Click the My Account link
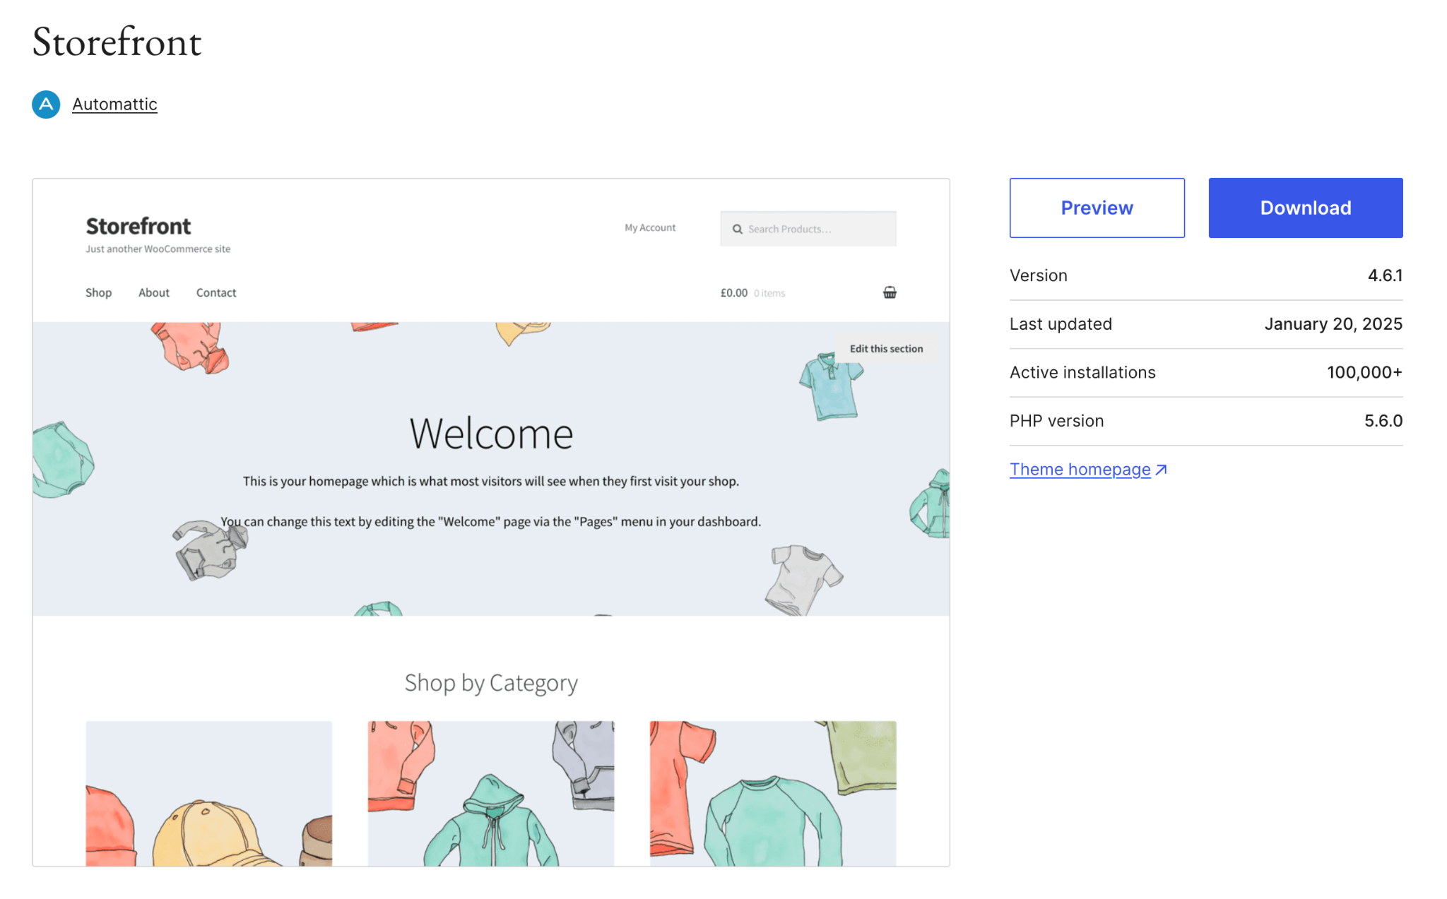1447x899 pixels. point(650,227)
